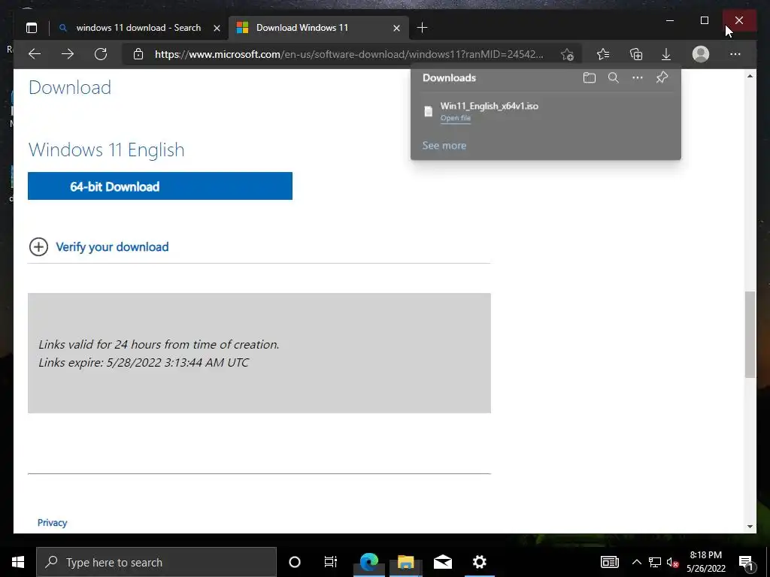770x577 pixels.
Task: Click the 64-bit Download button
Action: 160,186
